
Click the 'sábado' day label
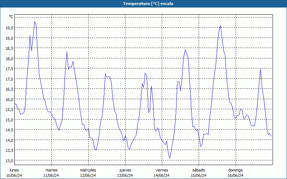[199, 170]
